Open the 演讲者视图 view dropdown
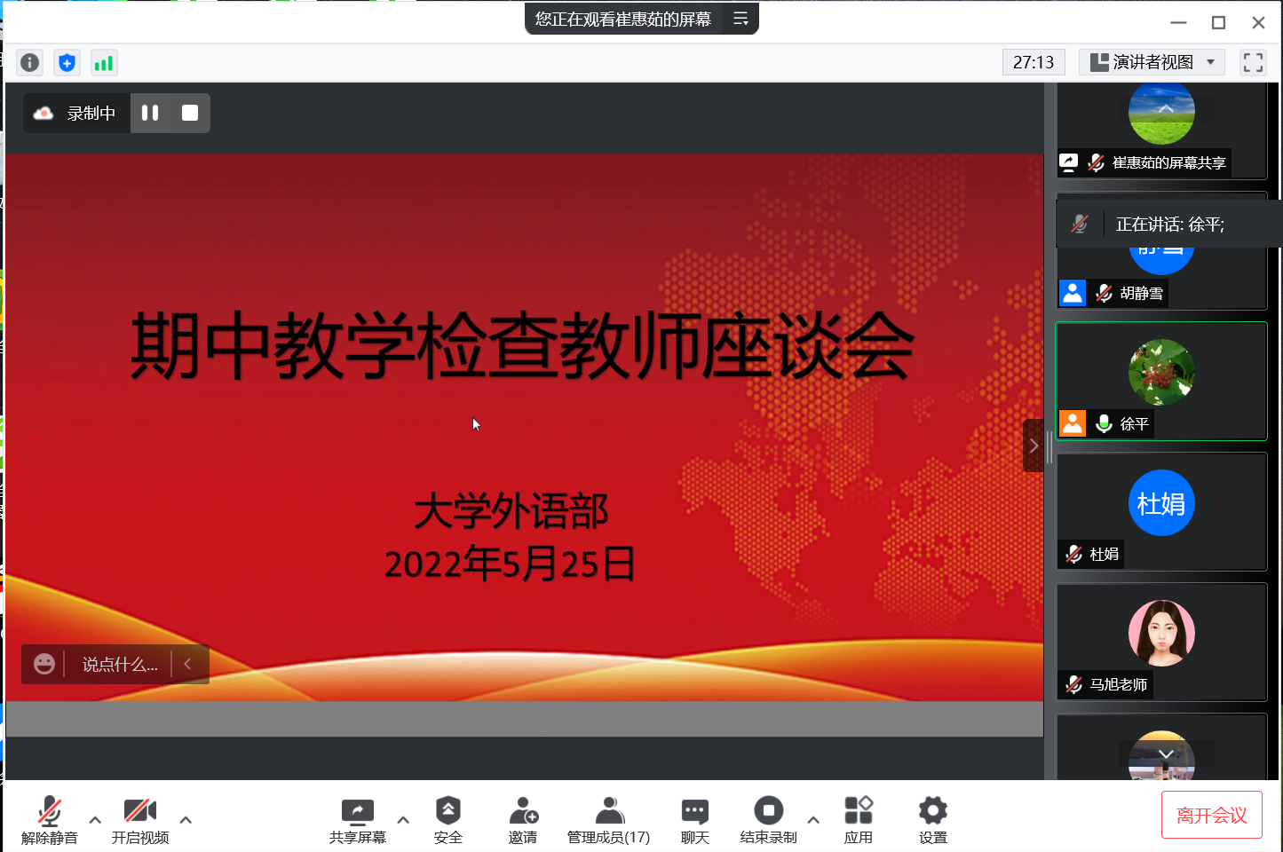Viewport: 1283px width, 852px height. (1152, 62)
